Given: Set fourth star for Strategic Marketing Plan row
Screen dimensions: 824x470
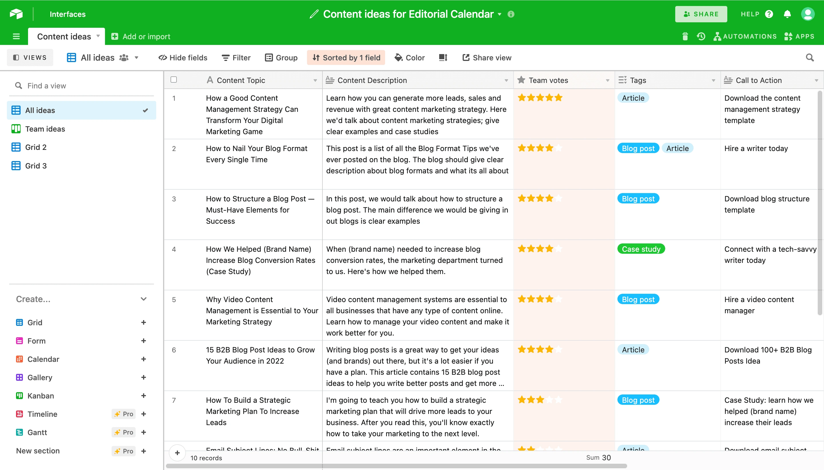Looking at the screenshot, I should [549, 400].
